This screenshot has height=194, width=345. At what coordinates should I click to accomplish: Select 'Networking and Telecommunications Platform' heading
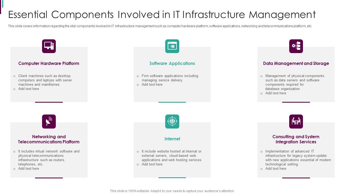tap(49, 139)
